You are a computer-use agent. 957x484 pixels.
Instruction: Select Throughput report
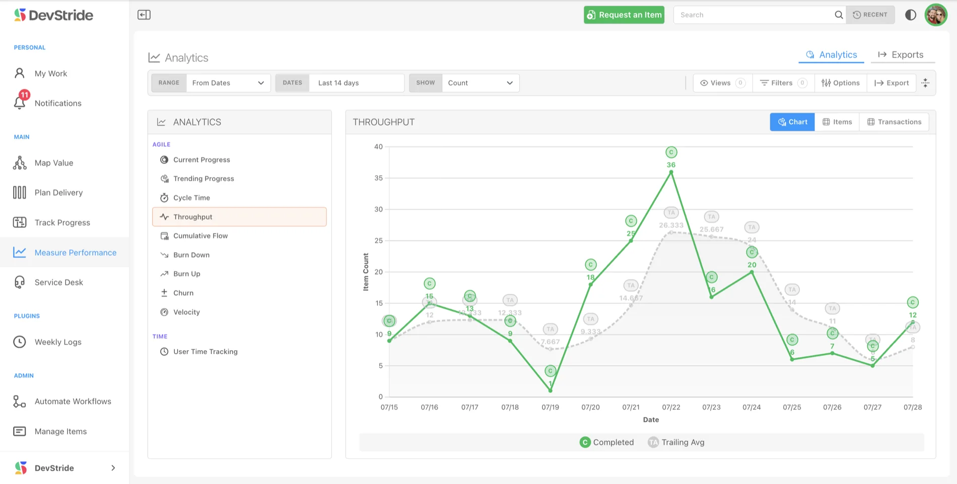click(239, 217)
